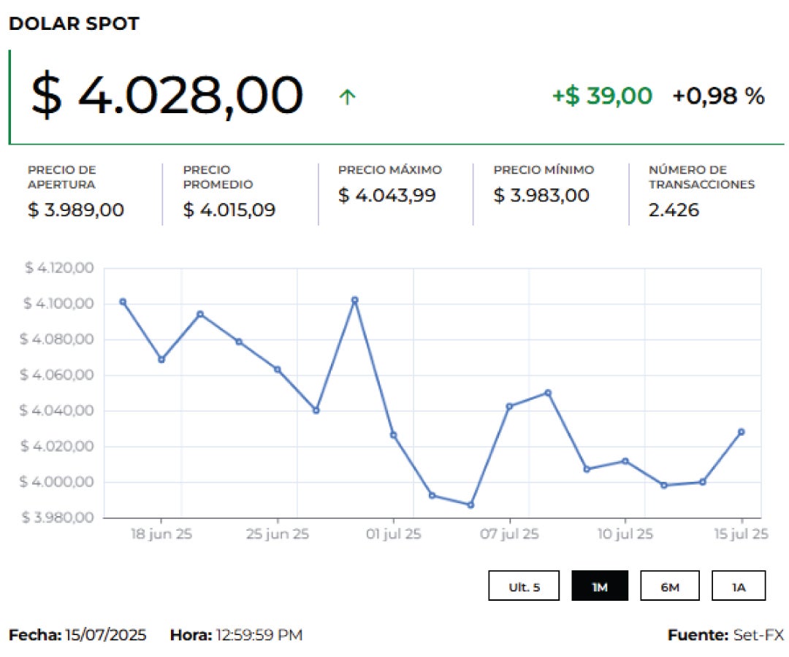The width and height of the screenshot is (789, 657).
Task: Click the +$ 39,00 change value
Action: [x=601, y=96]
